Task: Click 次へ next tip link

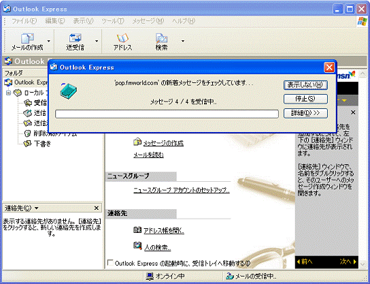Action: pos(348,262)
